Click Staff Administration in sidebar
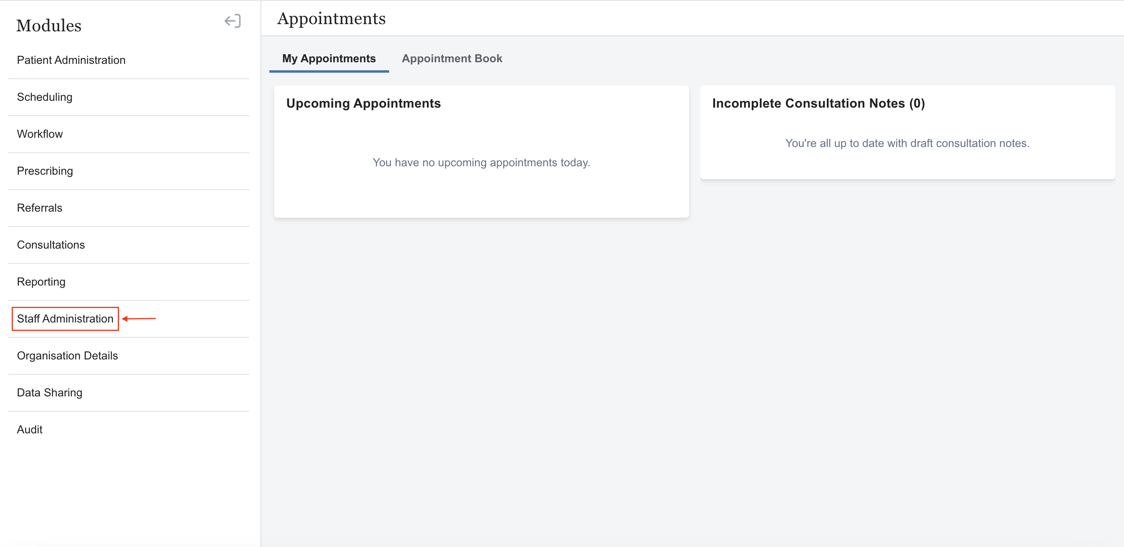 (x=65, y=318)
